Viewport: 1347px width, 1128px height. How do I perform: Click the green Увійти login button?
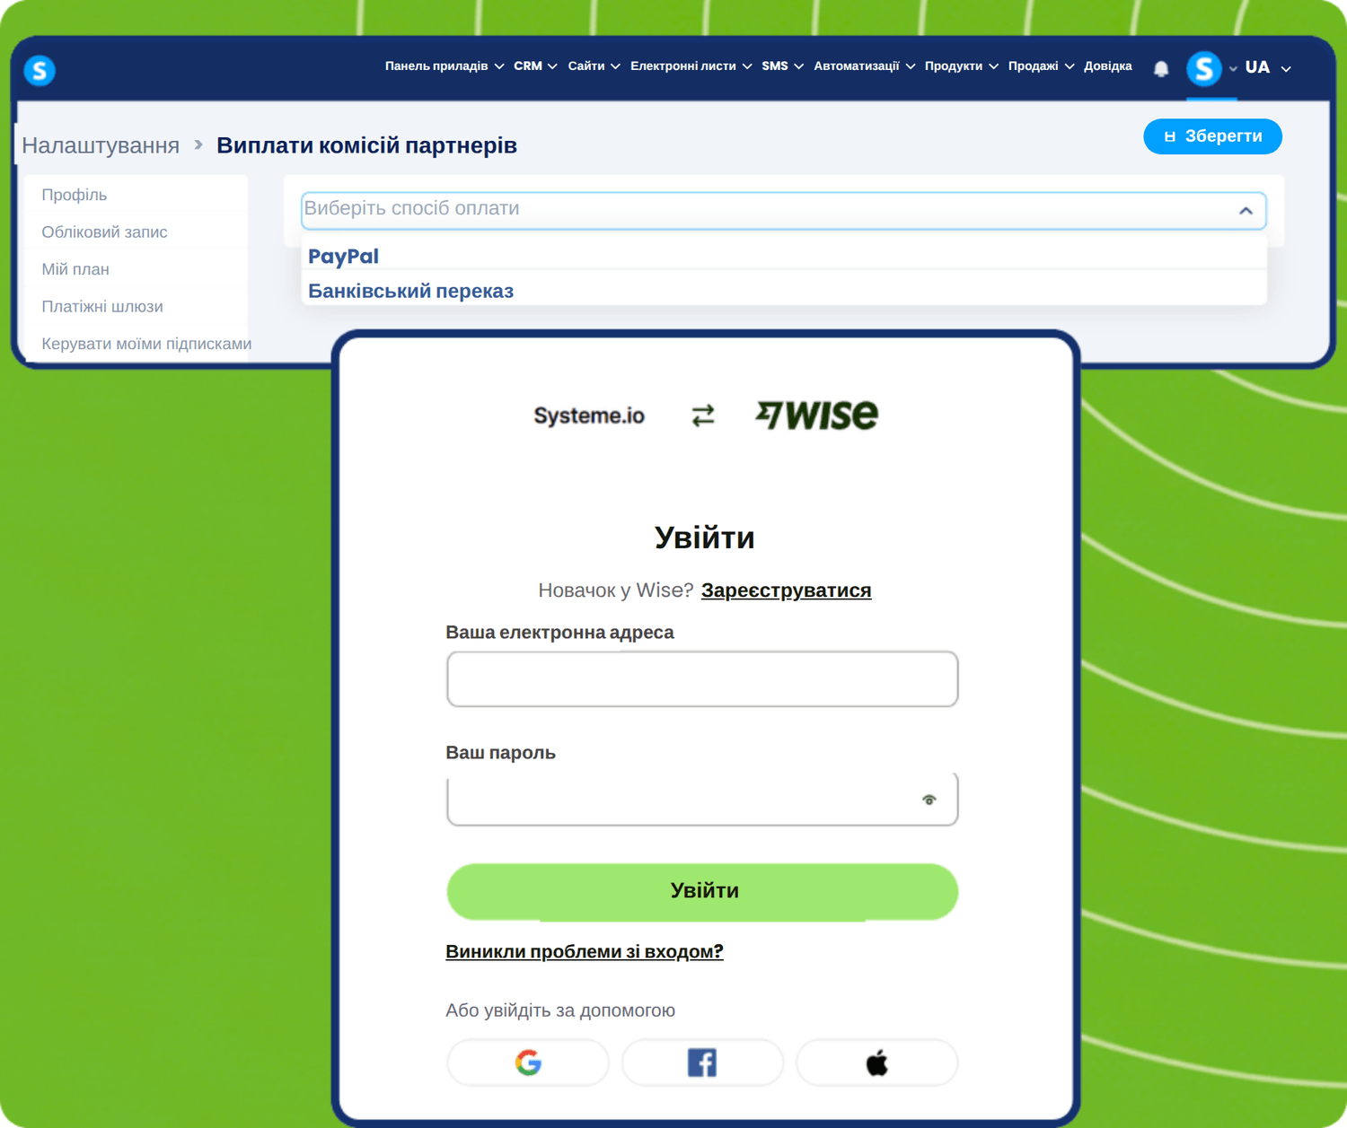click(702, 891)
